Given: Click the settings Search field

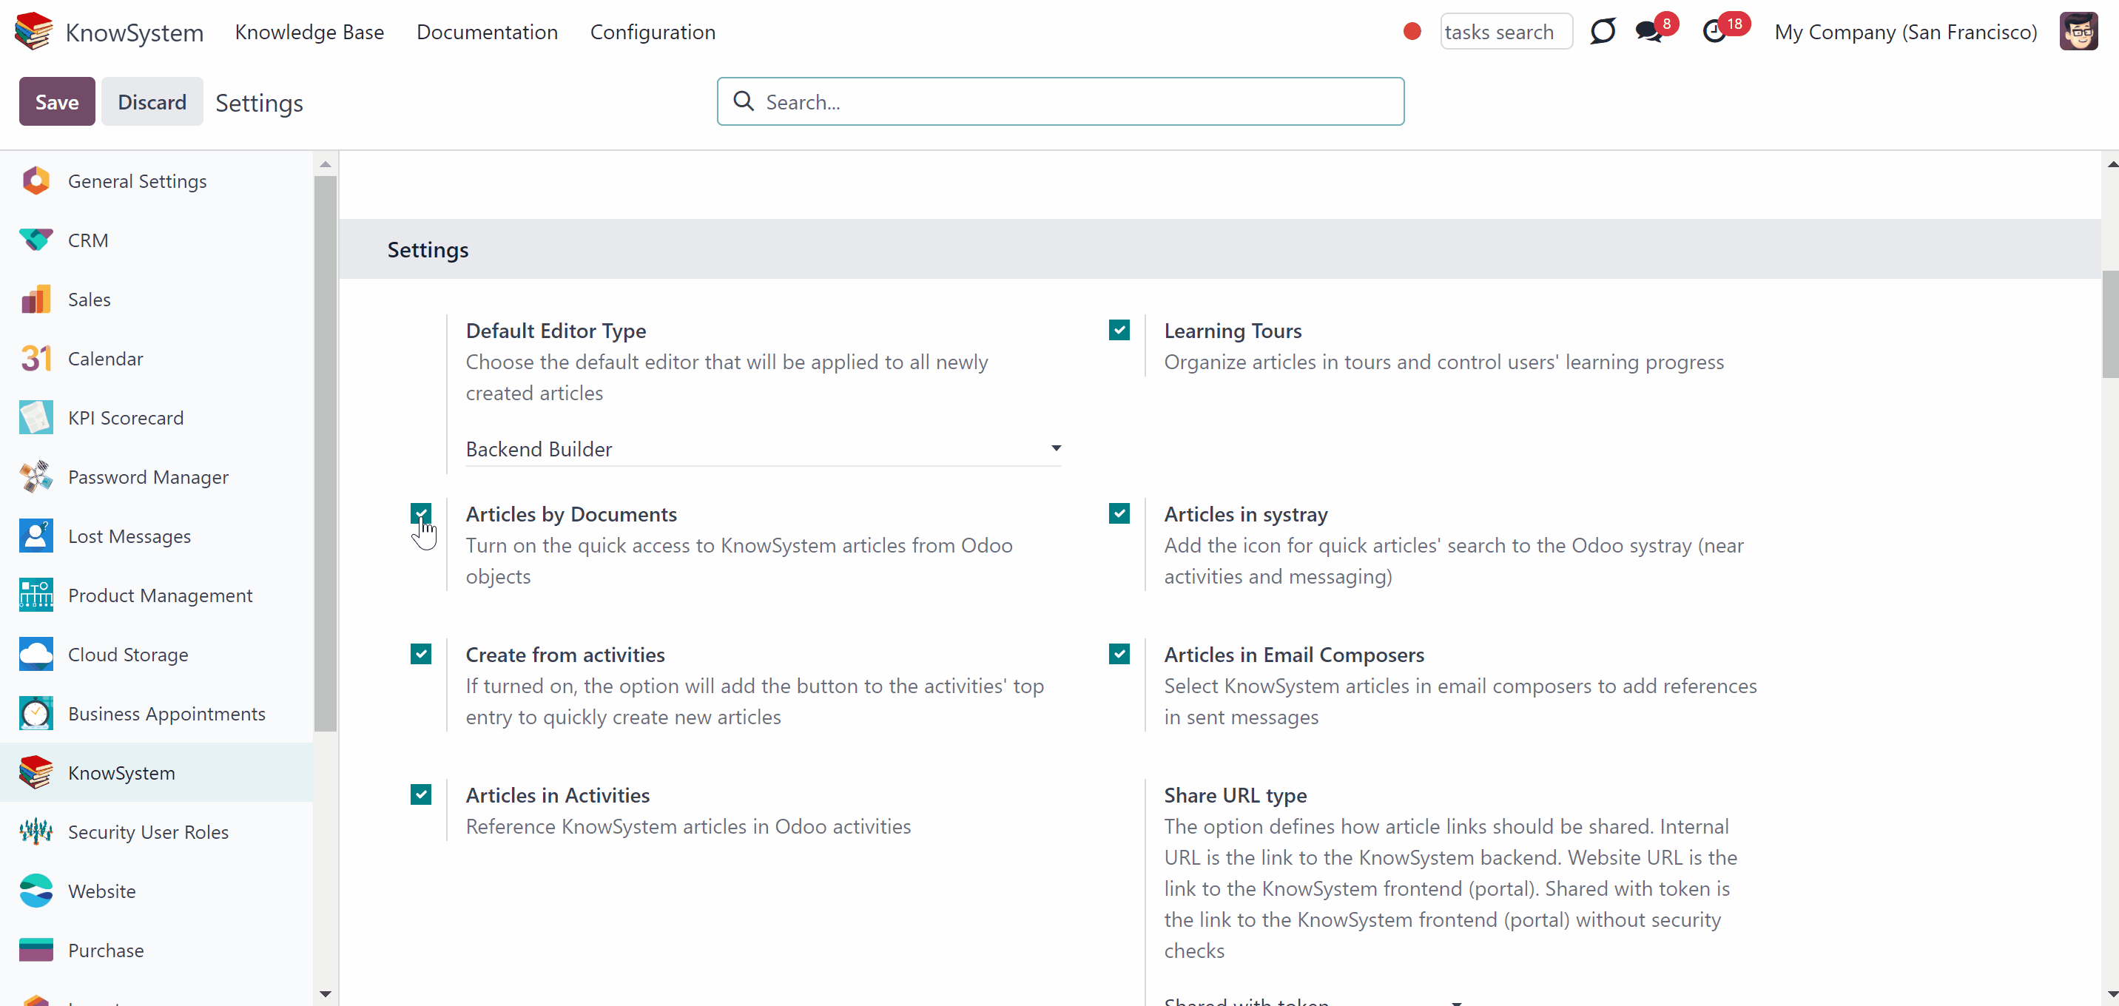Looking at the screenshot, I should pyautogui.click(x=1060, y=101).
